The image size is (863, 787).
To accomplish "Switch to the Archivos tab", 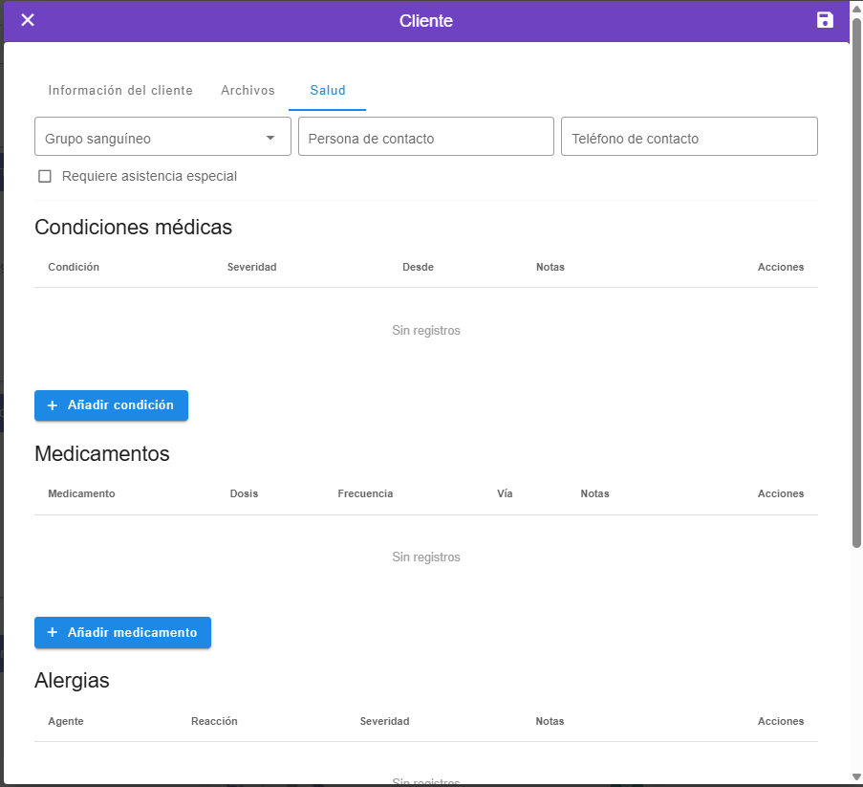I will tap(248, 91).
